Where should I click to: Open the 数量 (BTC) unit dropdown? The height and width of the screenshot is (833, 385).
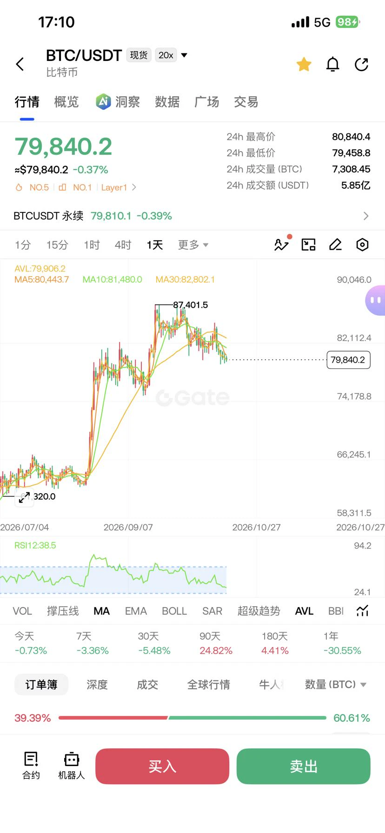(x=336, y=684)
